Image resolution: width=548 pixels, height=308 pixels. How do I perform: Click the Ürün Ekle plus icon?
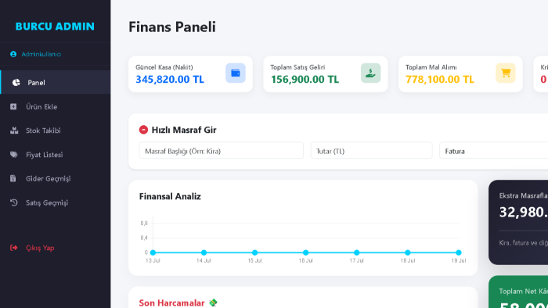[x=13, y=106]
